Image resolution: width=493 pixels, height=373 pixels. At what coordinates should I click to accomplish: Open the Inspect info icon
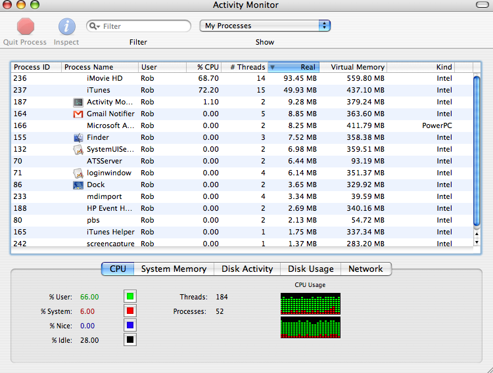[66, 26]
